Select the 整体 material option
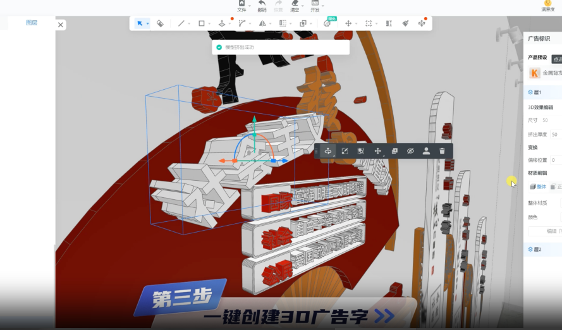The image size is (562, 330). (537, 186)
